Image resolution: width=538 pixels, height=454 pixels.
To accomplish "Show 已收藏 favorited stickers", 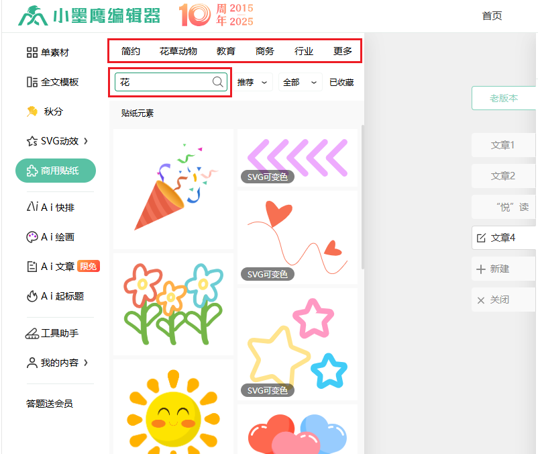I will [x=341, y=83].
